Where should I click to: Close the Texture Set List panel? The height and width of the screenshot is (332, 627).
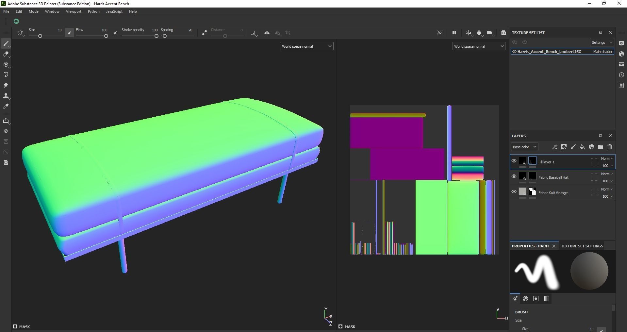[610, 32]
